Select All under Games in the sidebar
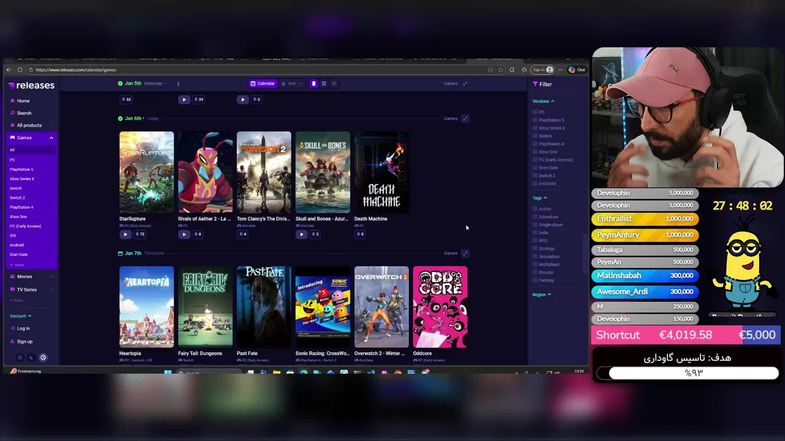This screenshot has height=441, width=785. (x=12, y=150)
